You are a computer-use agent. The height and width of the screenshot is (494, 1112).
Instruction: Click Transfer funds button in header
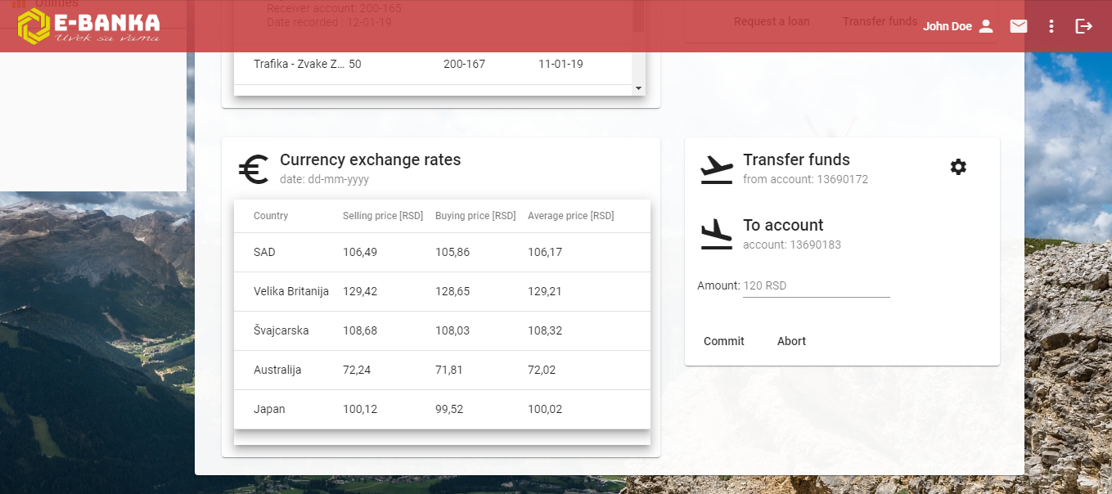pyautogui.click(x=880, y=21)
